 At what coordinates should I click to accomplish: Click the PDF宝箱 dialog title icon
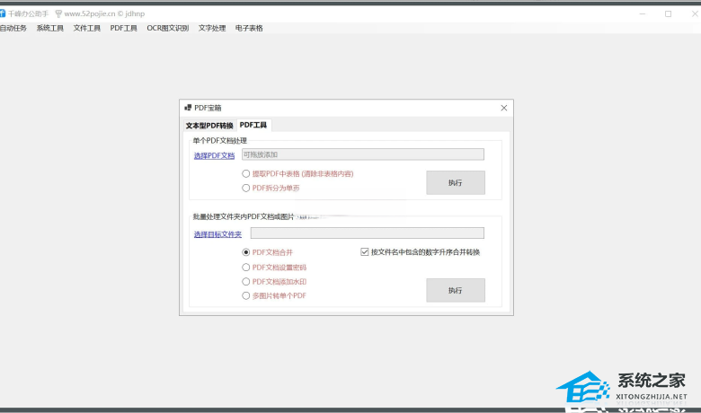pyautogui.click(x=188, y=108)
